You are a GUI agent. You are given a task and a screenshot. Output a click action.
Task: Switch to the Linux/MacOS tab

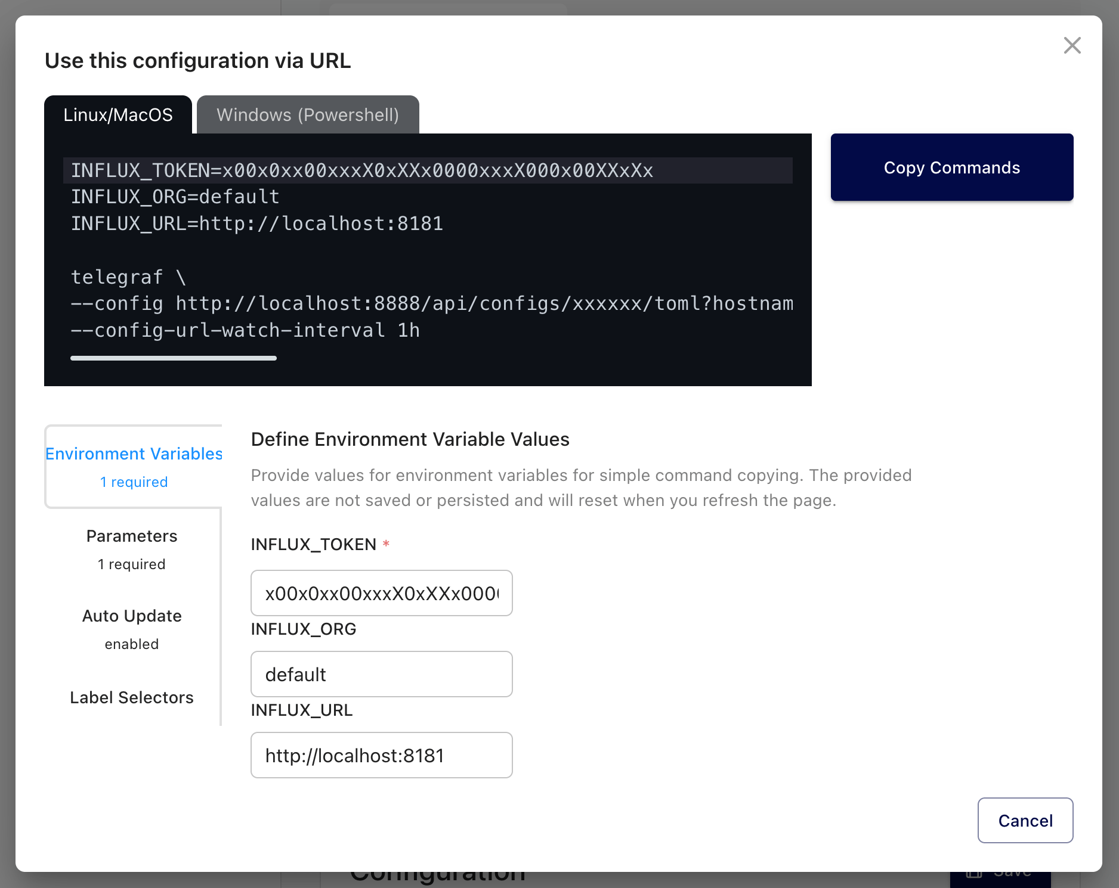coord(118,115)
